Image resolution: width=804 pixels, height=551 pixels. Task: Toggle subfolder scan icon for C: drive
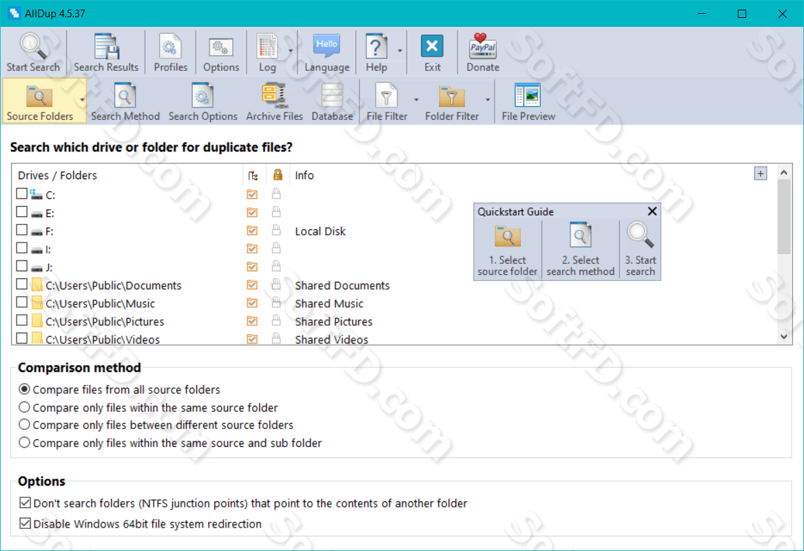point(251,194)
